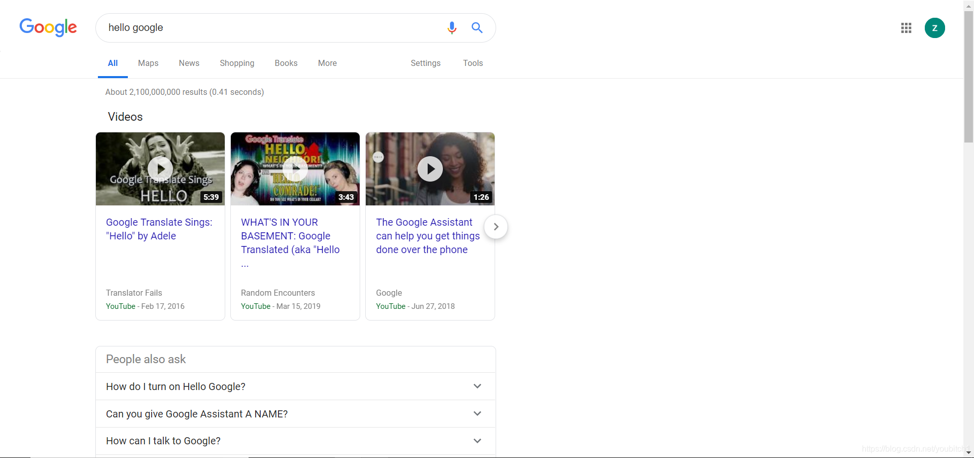
Task: Click YouTube source dated Feb 17, 2016
Action: [x=121, y=306]
